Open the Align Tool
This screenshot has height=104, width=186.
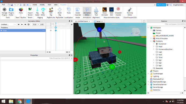click(x=96, y=11)
